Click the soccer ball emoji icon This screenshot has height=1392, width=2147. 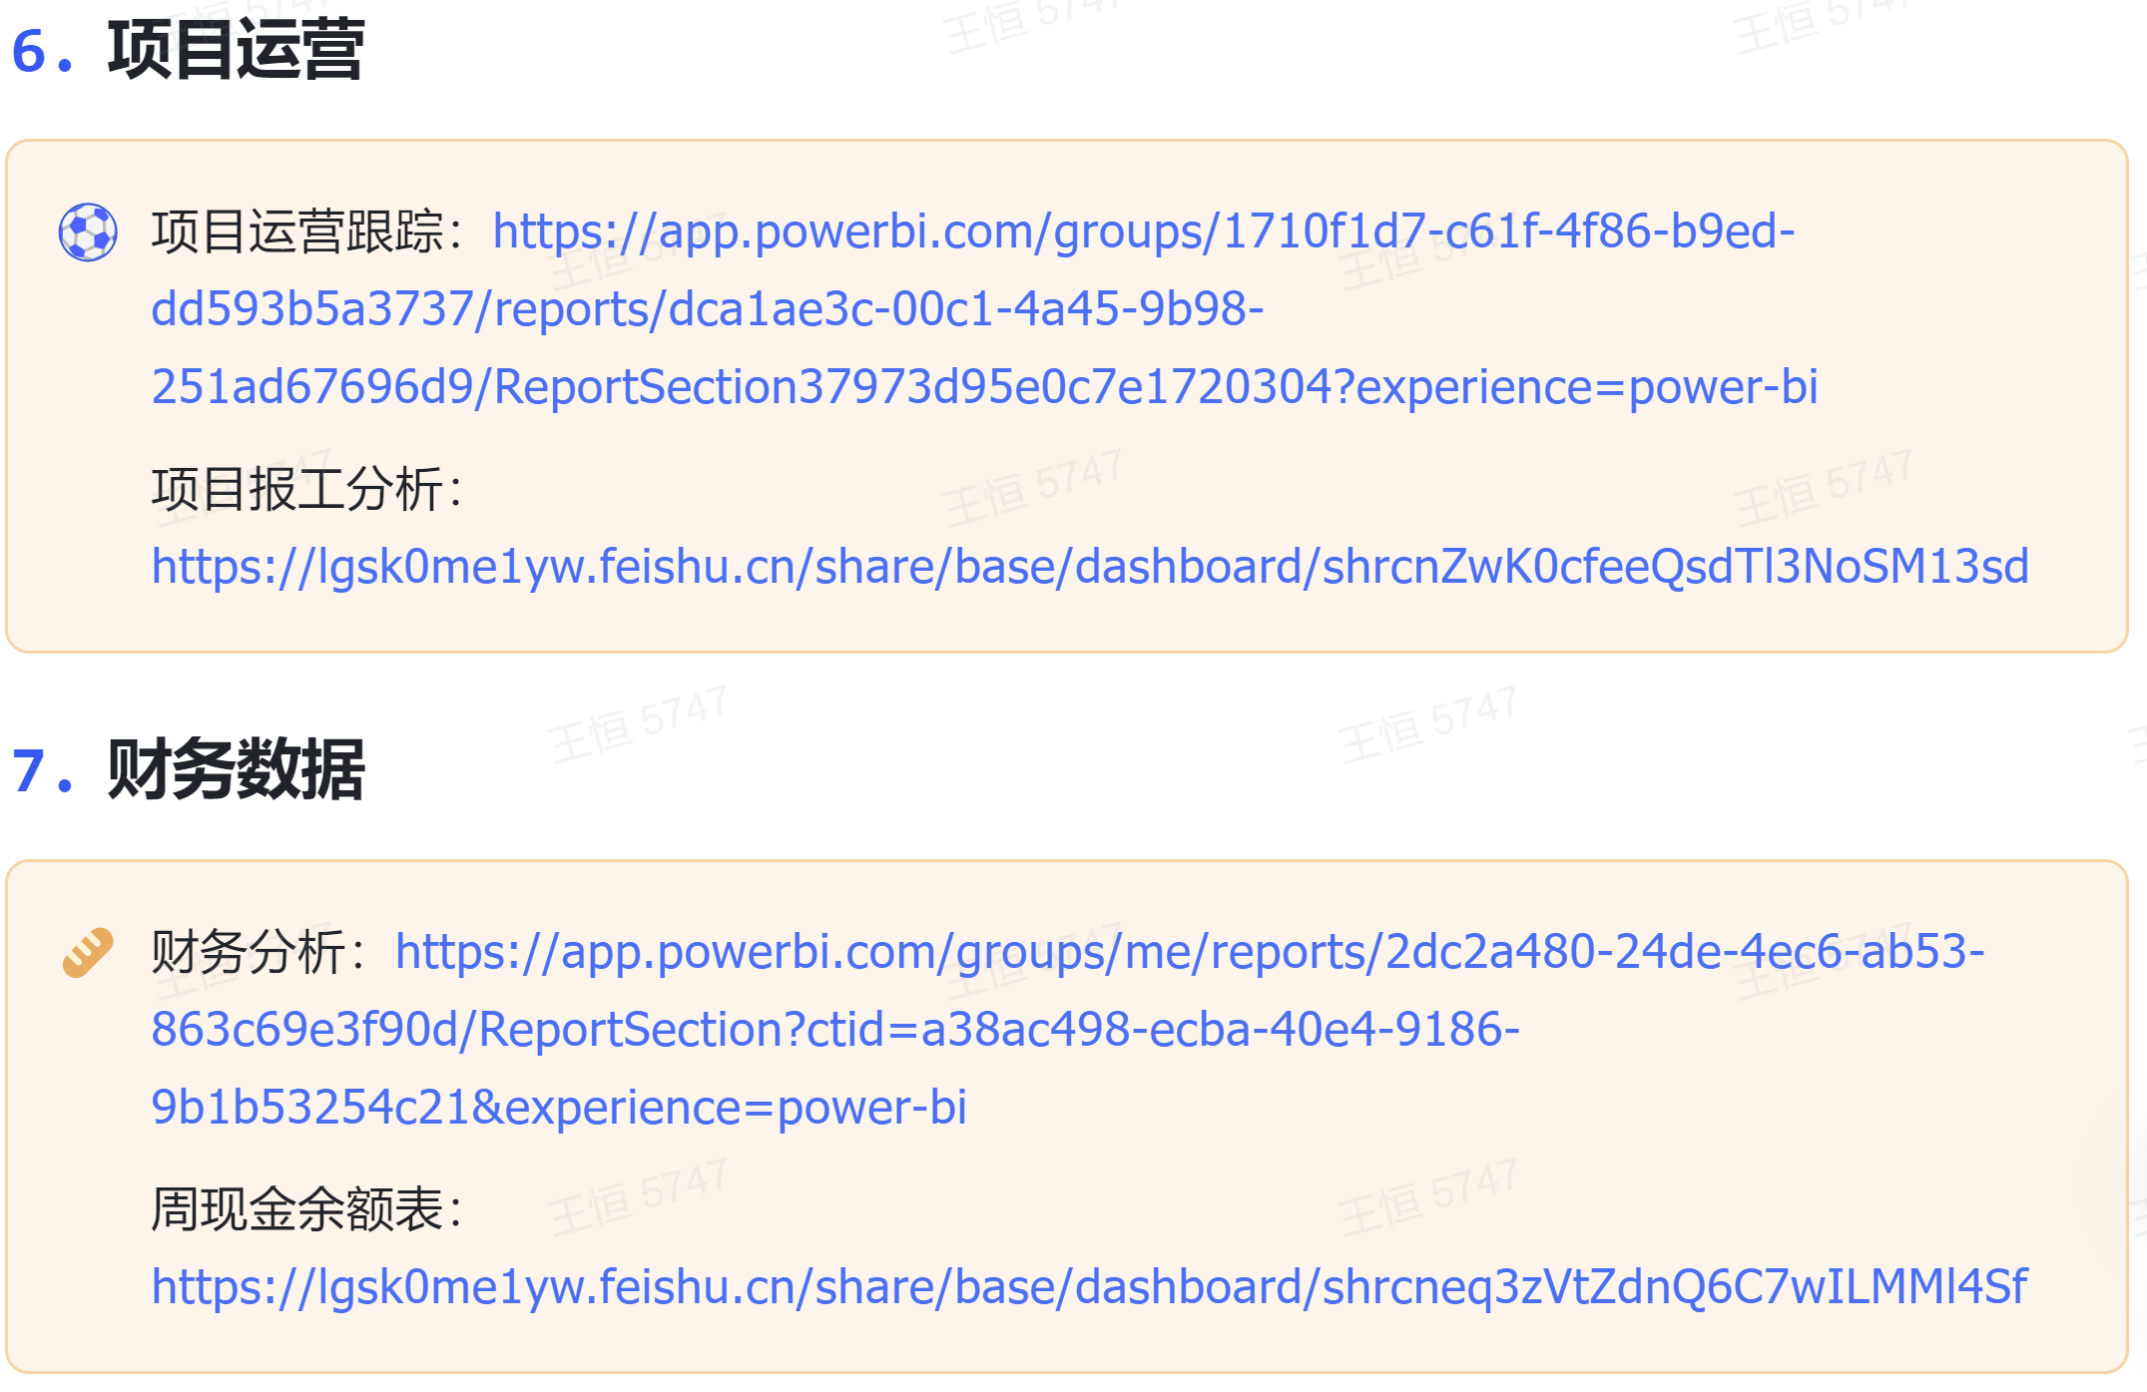tap(88, 232)
